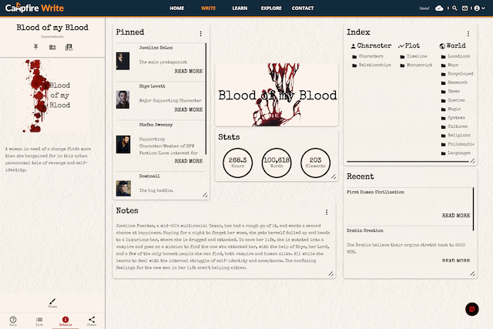Click the notes-stack icon under the project title

69,47
